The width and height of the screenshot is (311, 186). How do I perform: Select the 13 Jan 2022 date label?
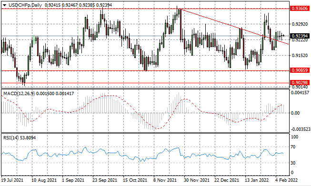257,180
